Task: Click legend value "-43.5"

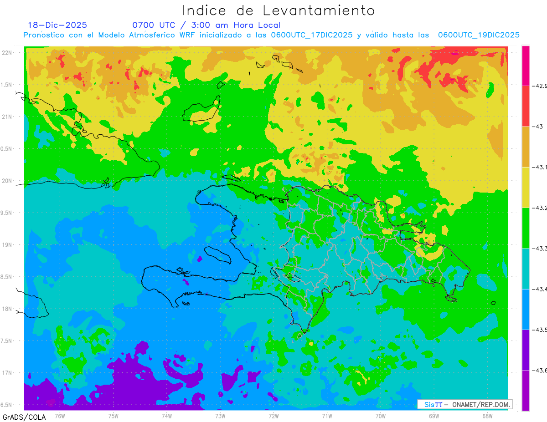Action: 539,330
